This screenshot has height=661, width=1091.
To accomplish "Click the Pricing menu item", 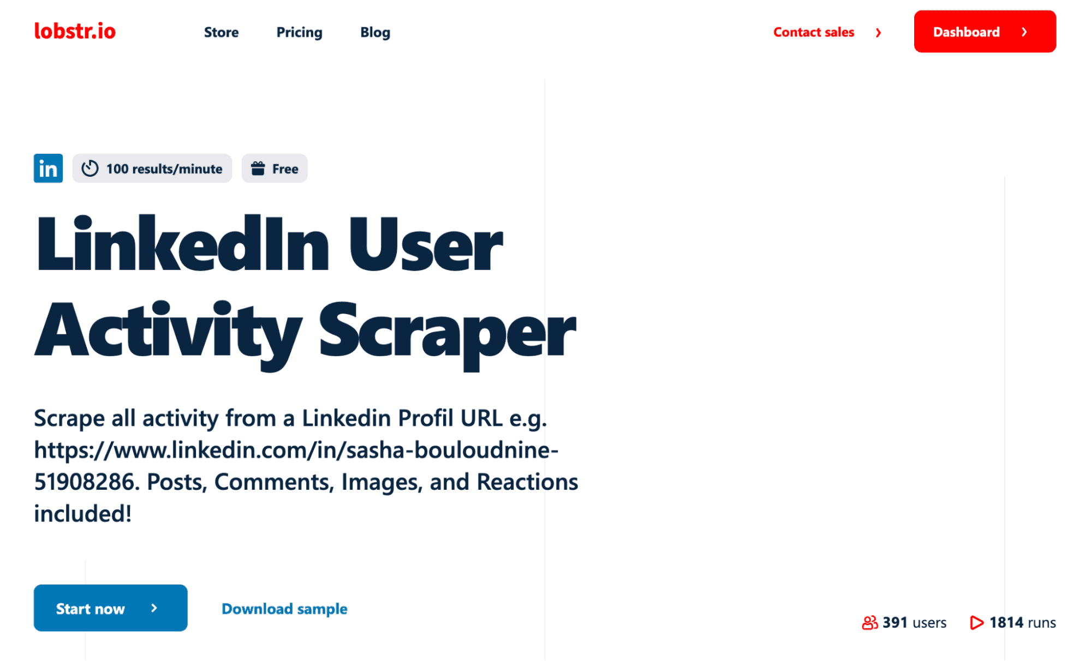I will click(299, 31).
